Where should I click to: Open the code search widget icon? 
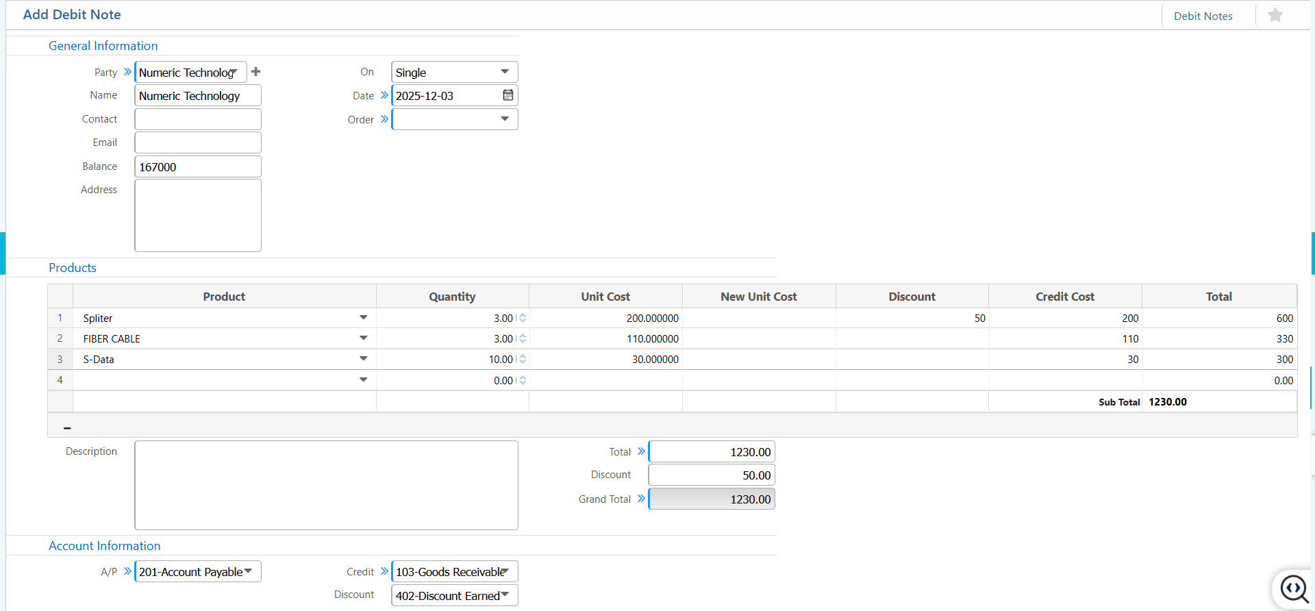1294,588
